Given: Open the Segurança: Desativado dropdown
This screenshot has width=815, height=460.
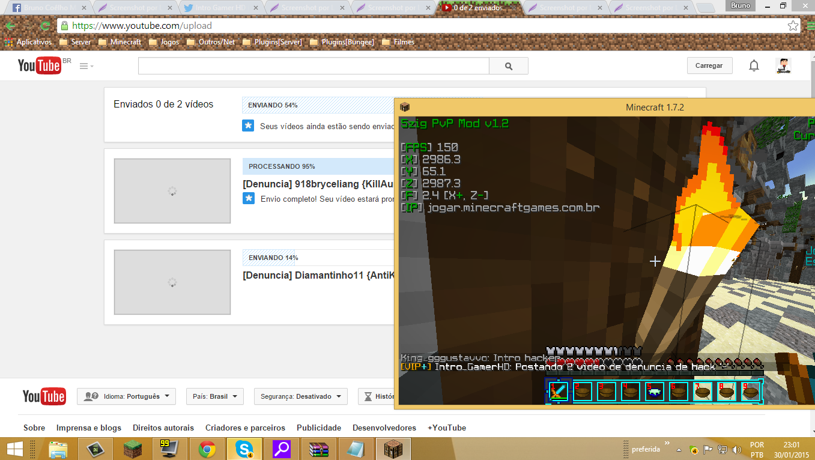Looking at the screenshot, I should [x=301, y=396].
